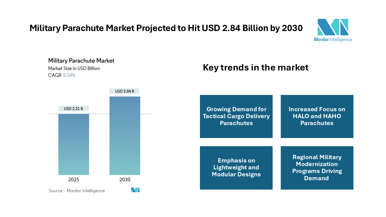Click the dashed reference line right of the 2030 bar
This screenshot has height=217, width=386.
pos(146,114)
